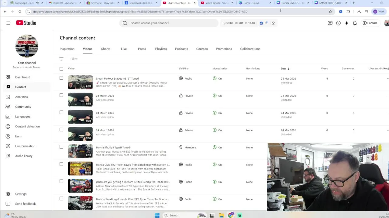Open the browser downloads icon
Screen dimensions: 389x218
click(x=359, y=12)
